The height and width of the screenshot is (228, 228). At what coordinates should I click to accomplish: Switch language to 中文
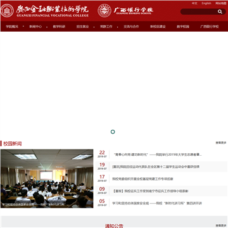click(x=194, y=3)
